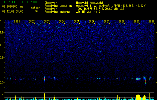Click the 1.1 kHz axis label
This screenshot has width=157, height=100.
click(2, 32)
